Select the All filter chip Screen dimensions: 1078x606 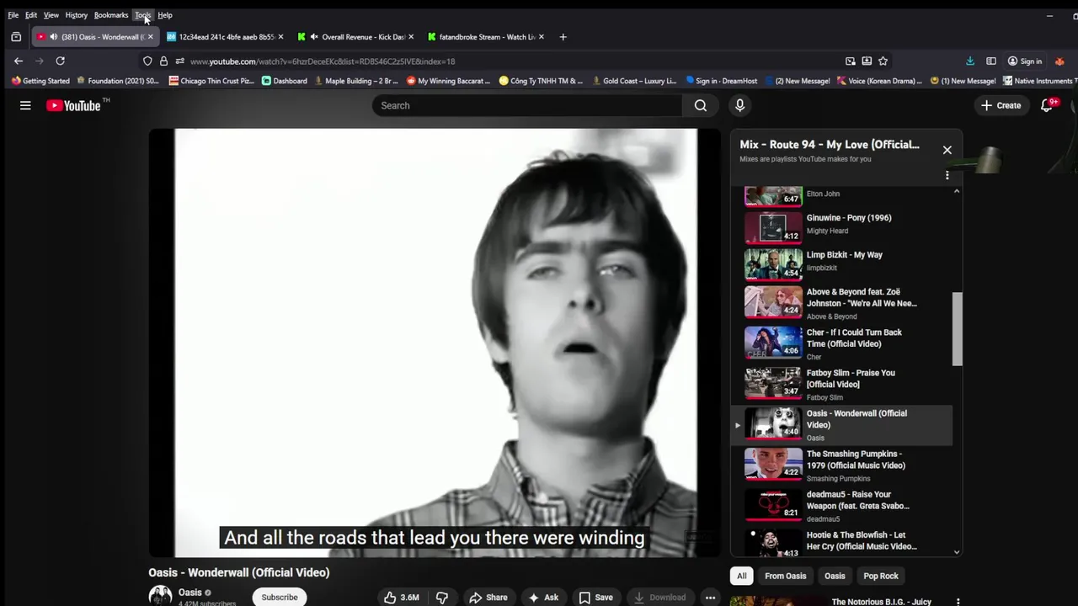click(741, 577)
